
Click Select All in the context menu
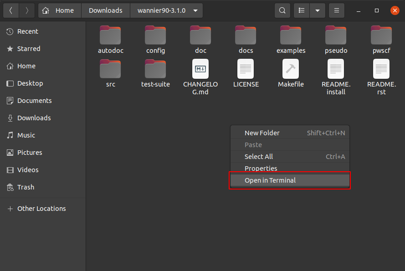pos(258,156)
